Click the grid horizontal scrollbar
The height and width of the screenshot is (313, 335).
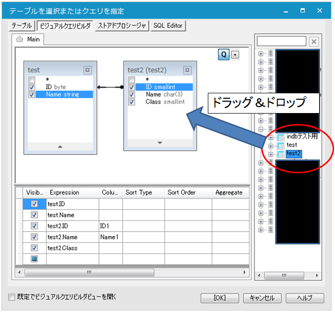[x=89, y=272]
